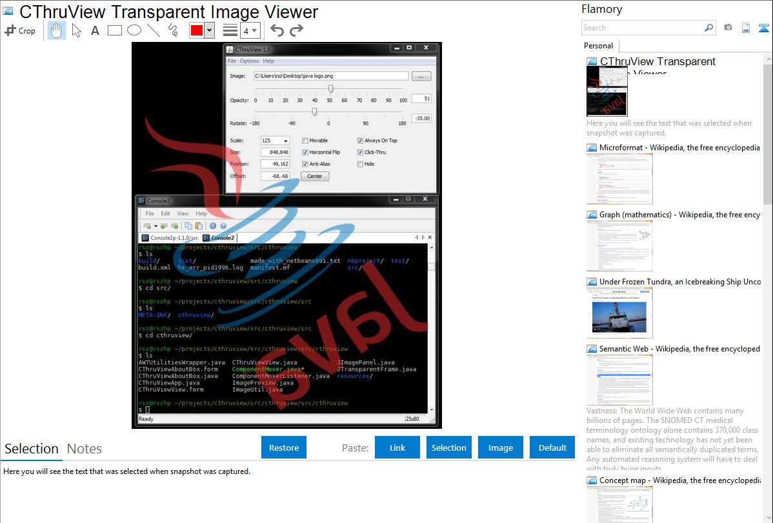Open the line width dropdown showing 4
The image size is (773, 523).
point(250,30)
